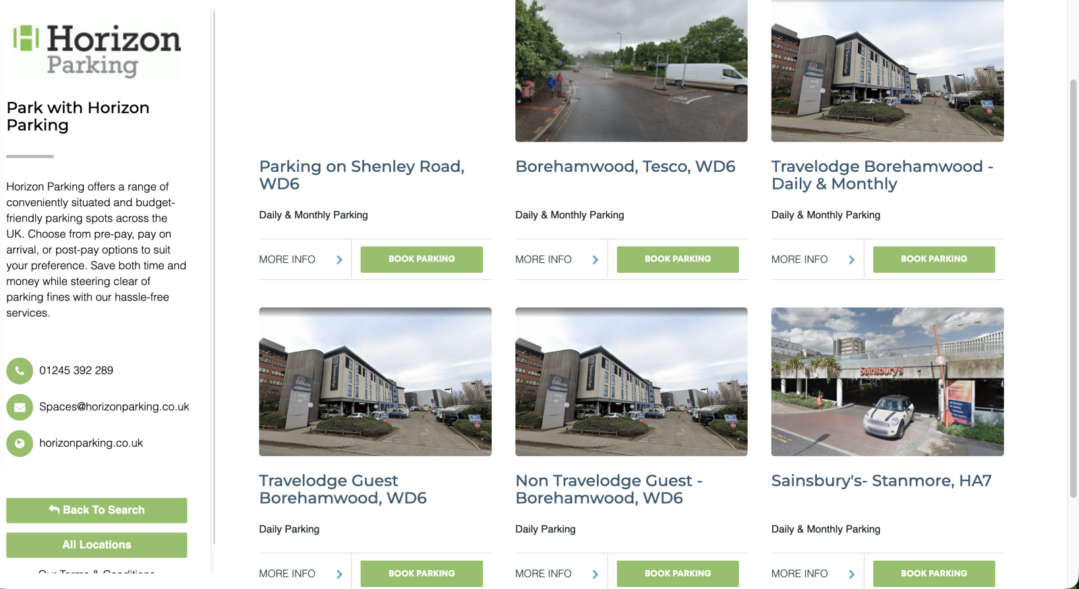Click chevron beside Sainsbury's Stanmore MORE INFO
The image size is (1079, 589).
pos(852,574)
